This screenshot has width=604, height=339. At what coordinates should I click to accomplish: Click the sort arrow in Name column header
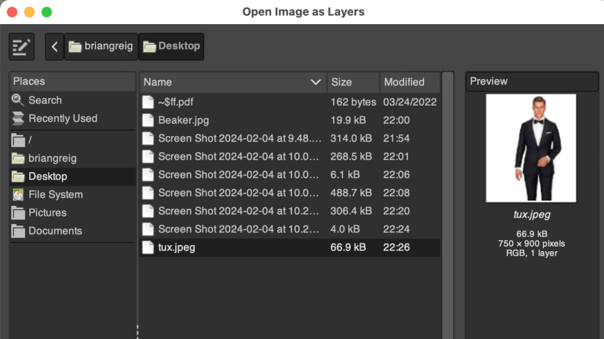(316, 83)
